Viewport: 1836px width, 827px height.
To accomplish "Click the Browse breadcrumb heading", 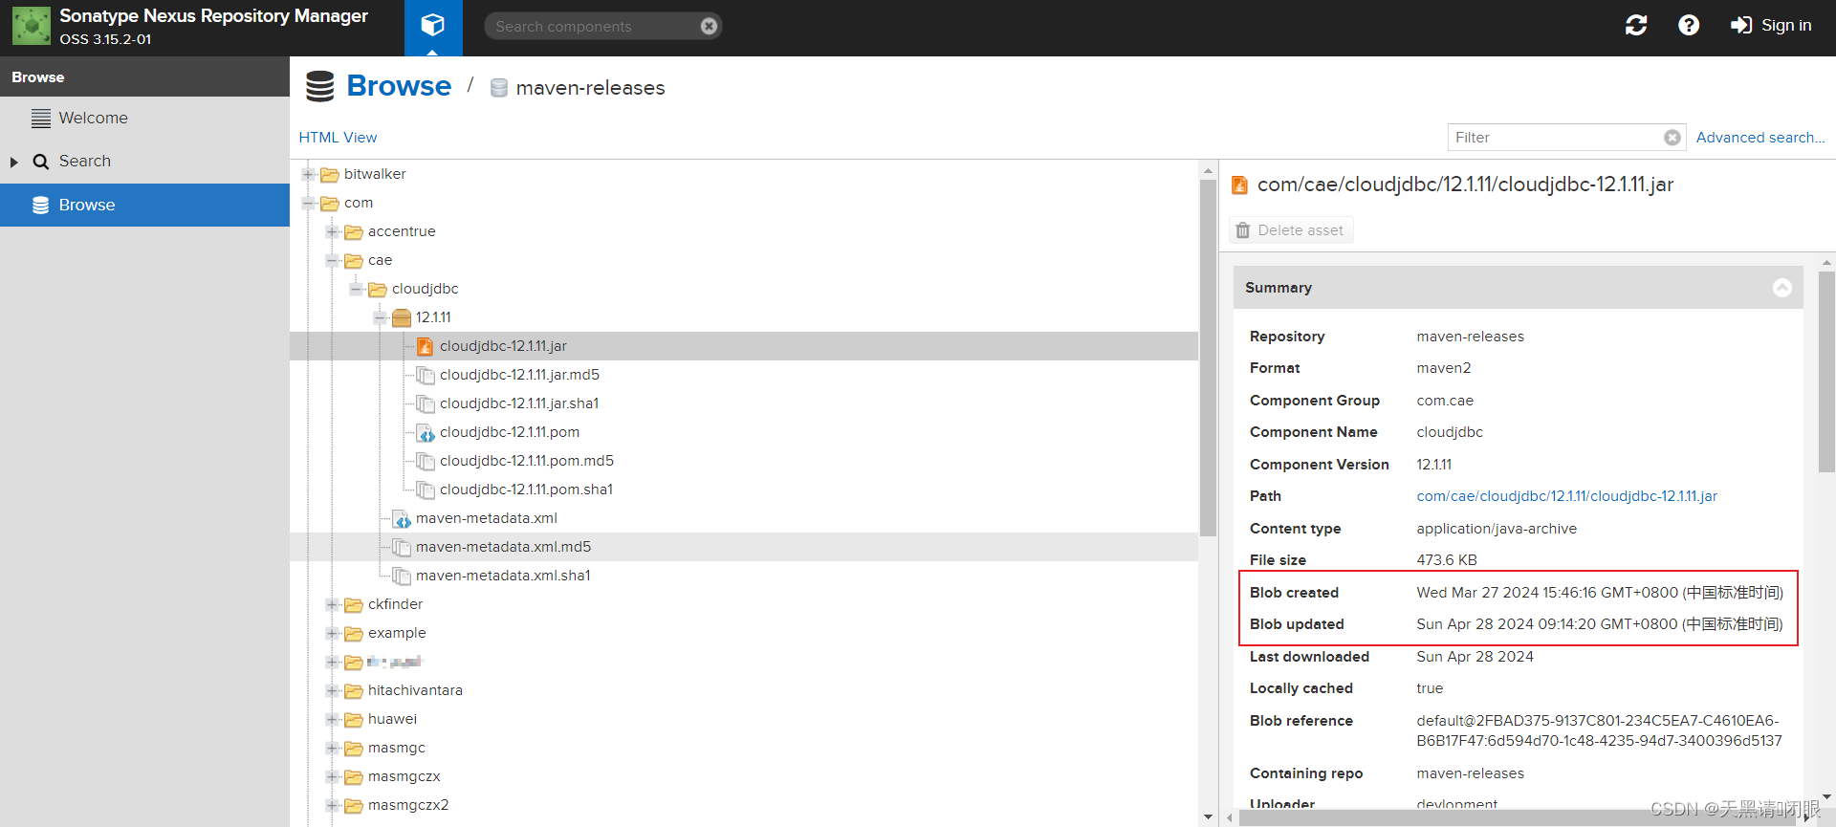I will coord(399,86).
